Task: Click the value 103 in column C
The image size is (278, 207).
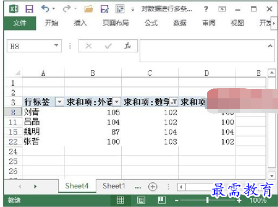Action: 171,142
